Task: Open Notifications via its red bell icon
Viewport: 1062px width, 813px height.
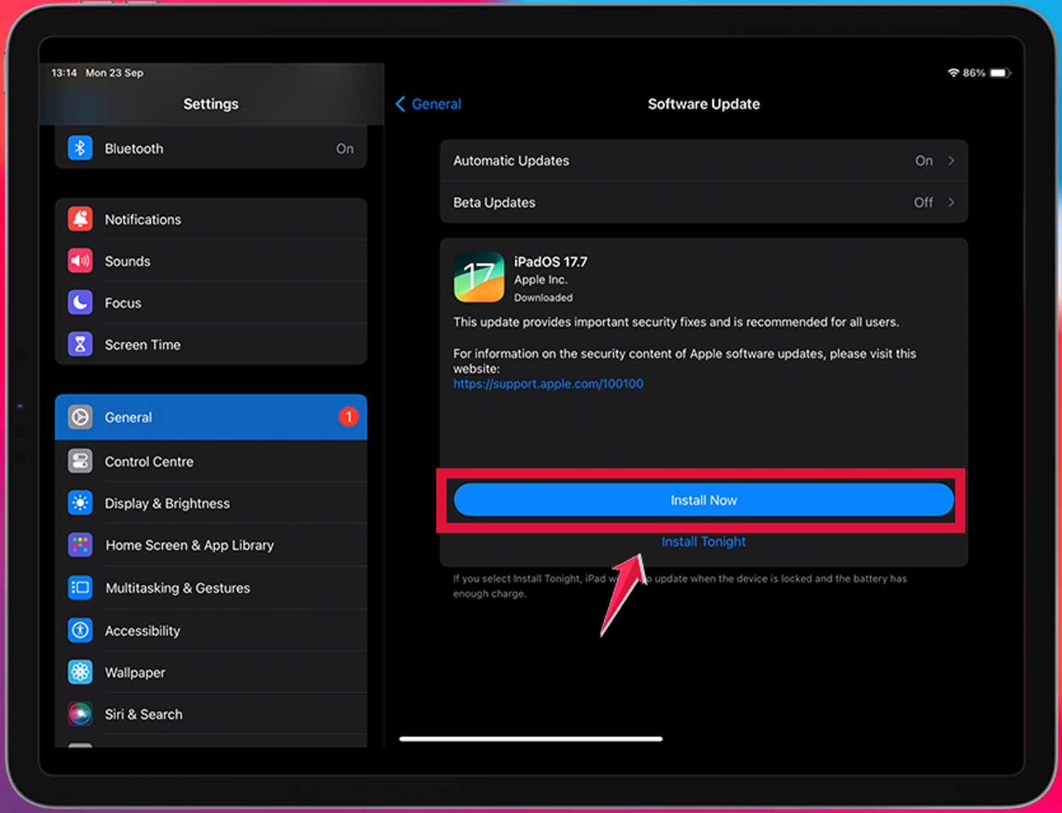Action: (80, 219)
